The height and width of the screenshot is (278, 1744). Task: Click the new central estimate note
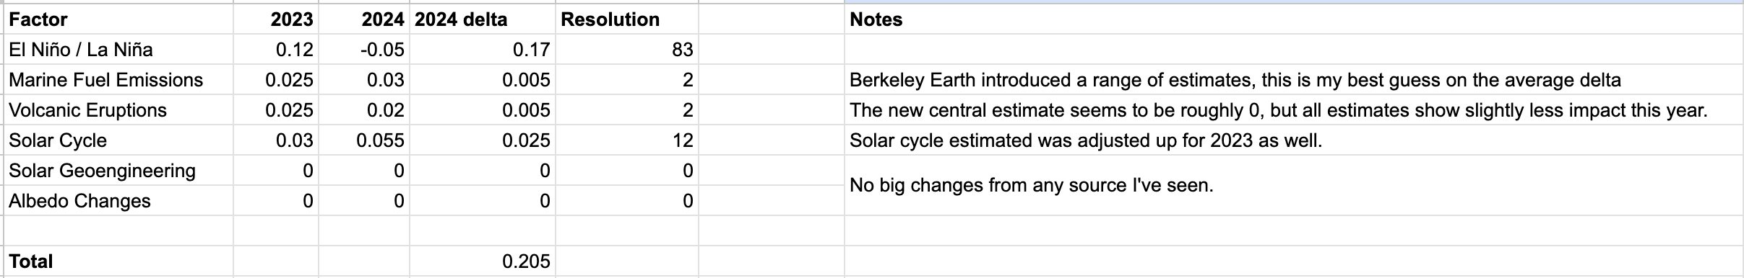(x=1293, y=110)
